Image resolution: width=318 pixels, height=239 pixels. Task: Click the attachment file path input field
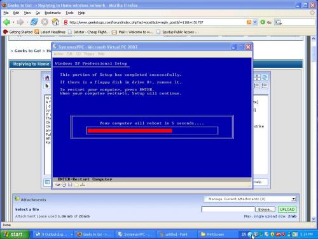coord(228,210)
